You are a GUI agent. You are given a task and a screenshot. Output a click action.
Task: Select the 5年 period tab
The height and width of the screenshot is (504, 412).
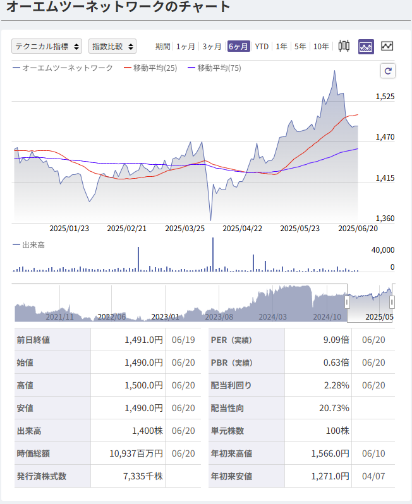coord(300,47)
